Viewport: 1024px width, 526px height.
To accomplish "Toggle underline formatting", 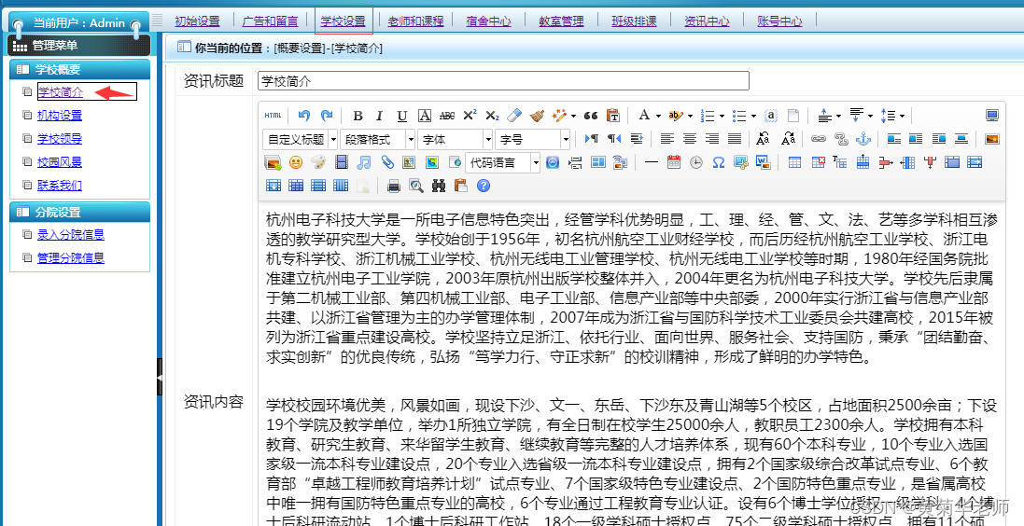I will click(402, 116).
